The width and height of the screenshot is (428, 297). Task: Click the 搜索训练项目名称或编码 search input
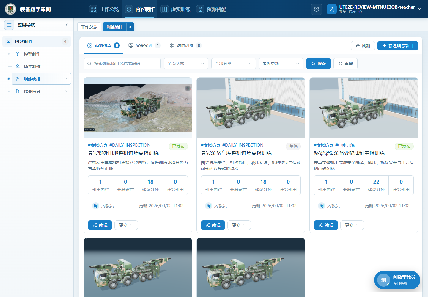122,64
